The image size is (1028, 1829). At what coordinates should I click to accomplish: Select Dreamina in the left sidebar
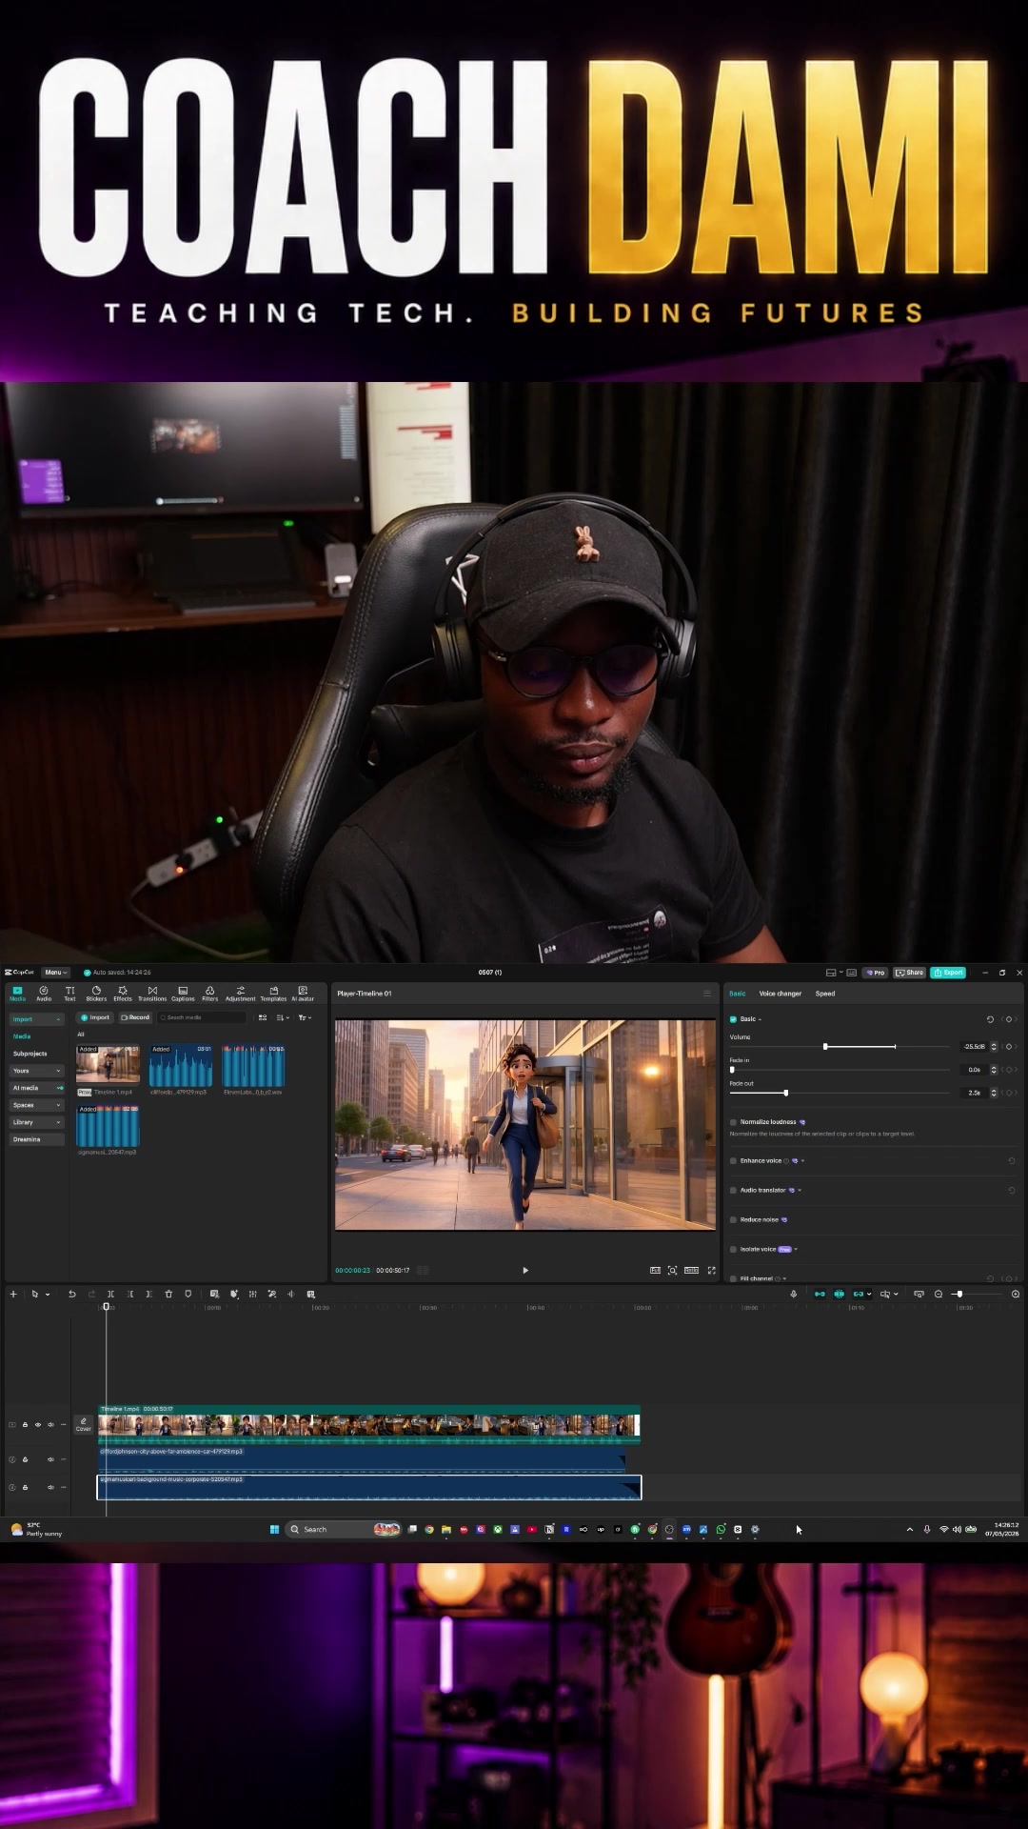(x=37, y=1139)
